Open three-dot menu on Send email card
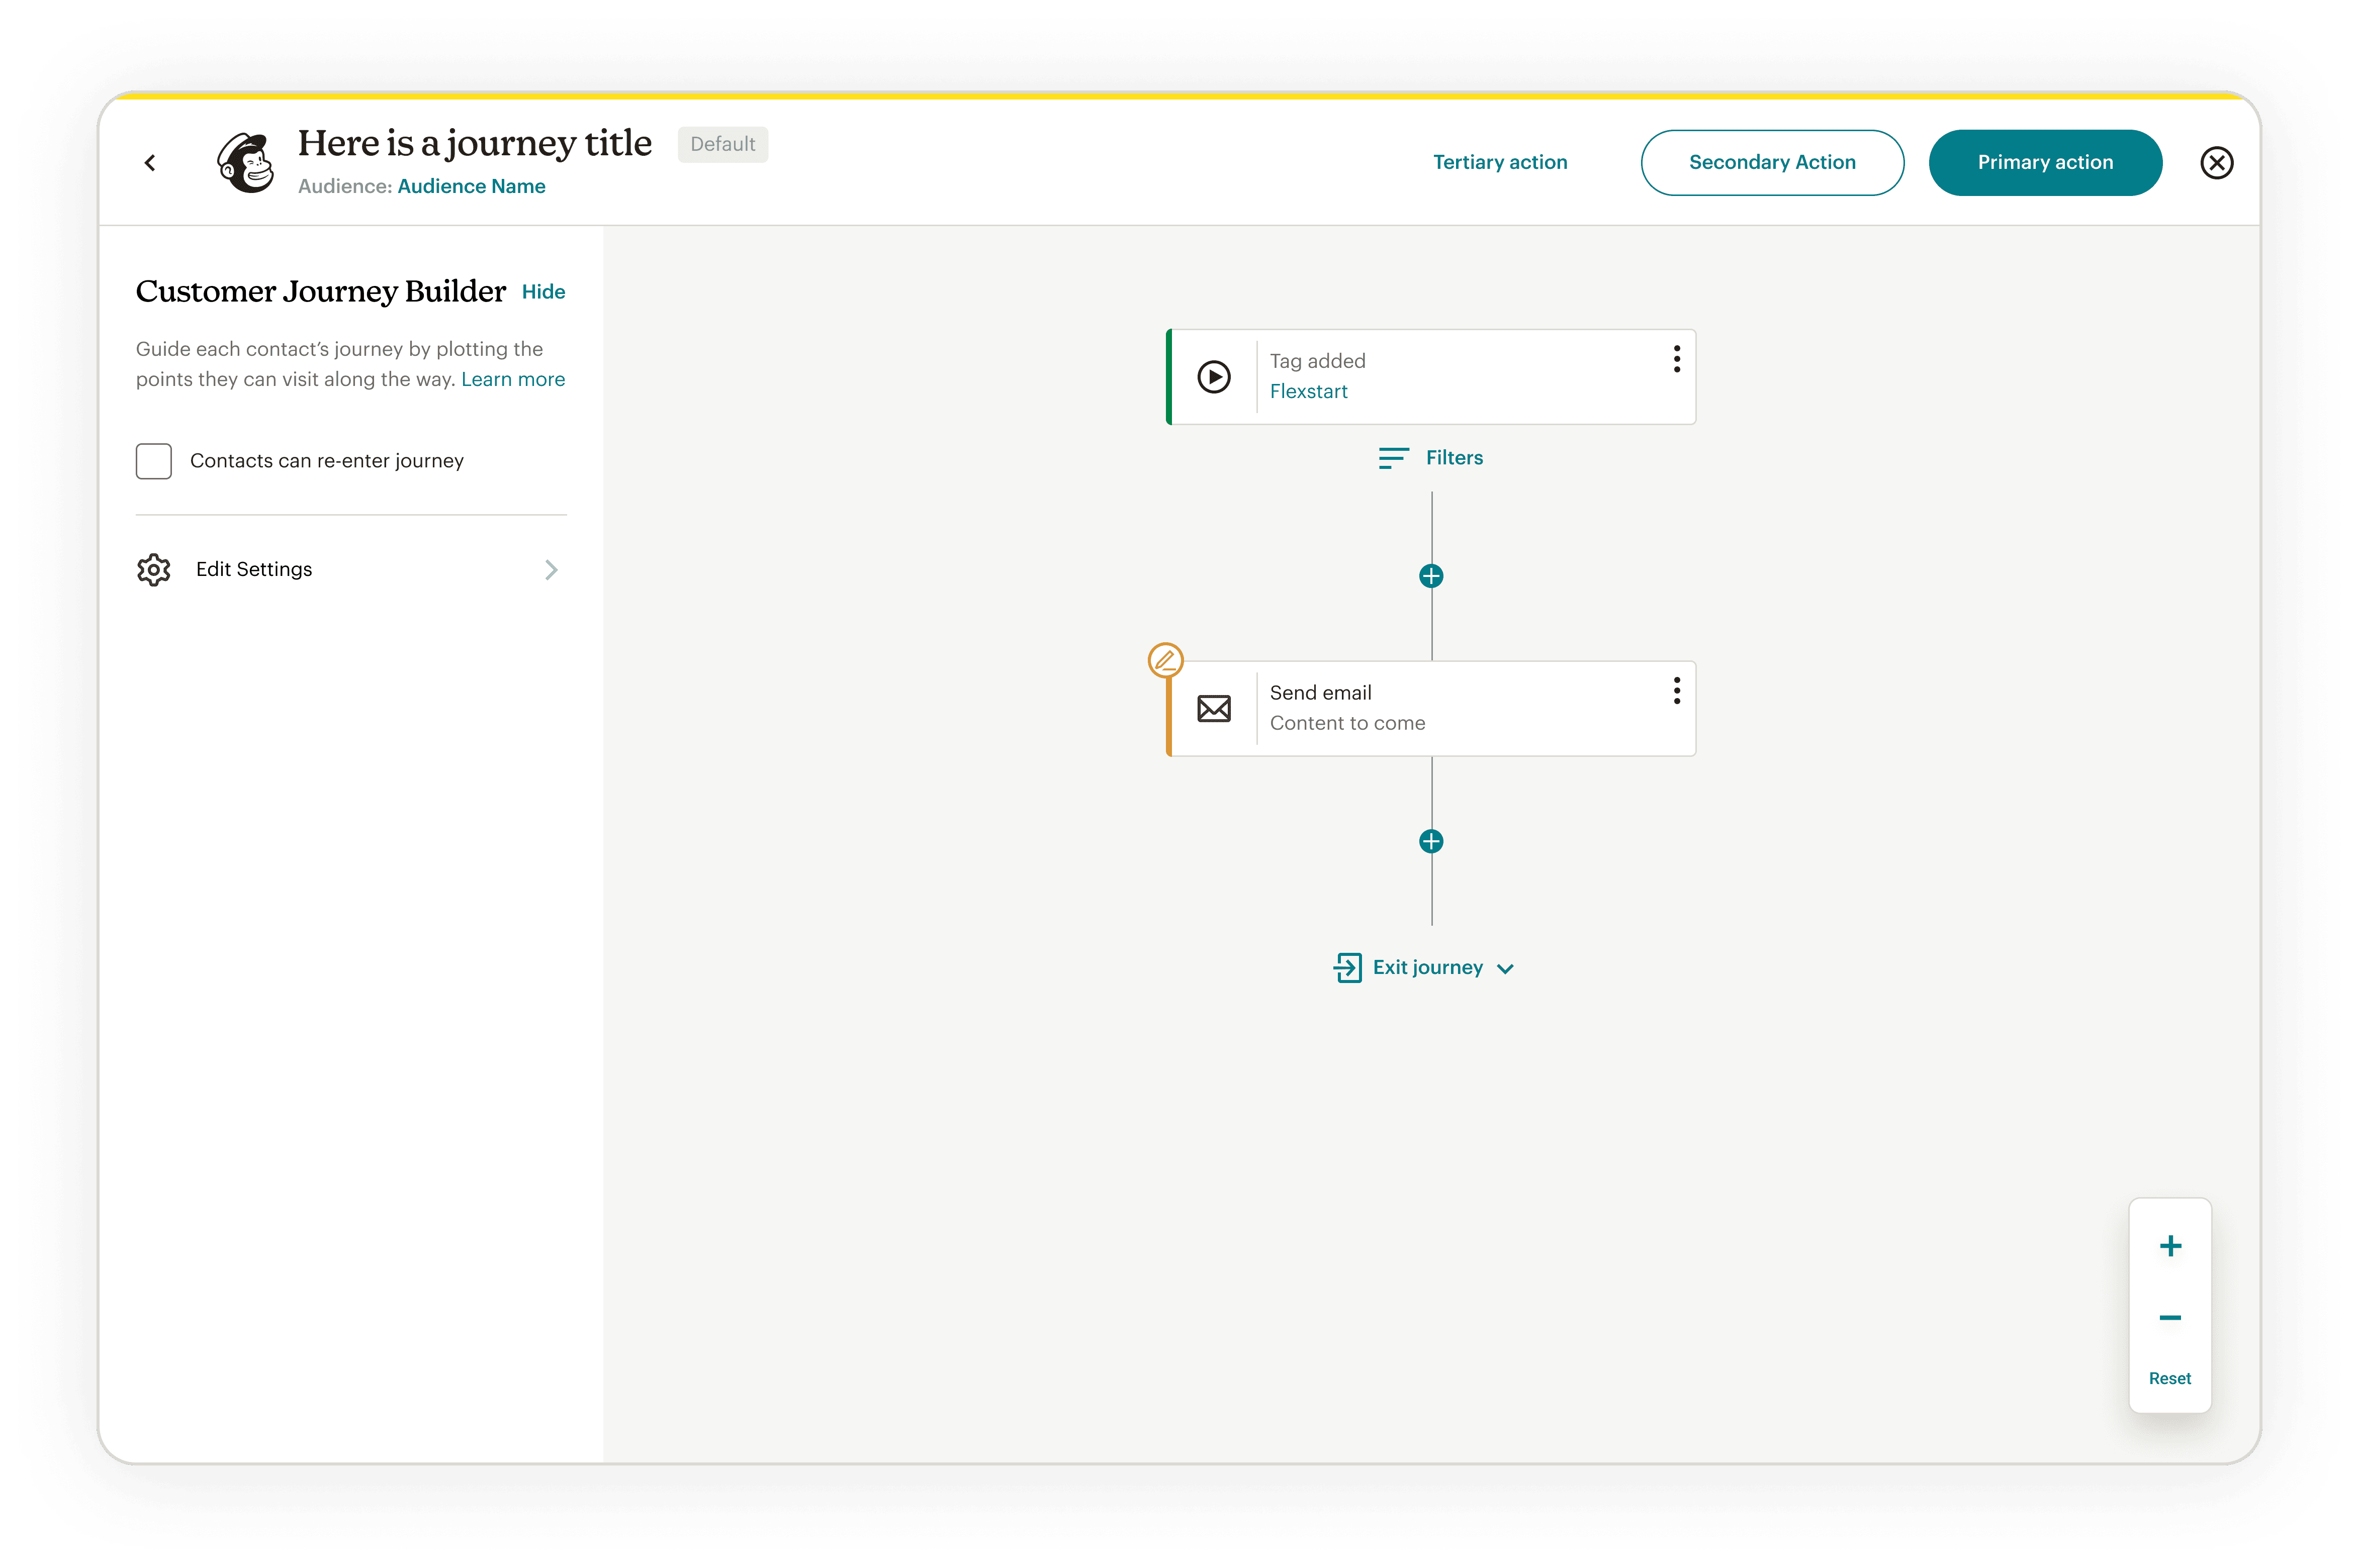 coord(1677,691)
